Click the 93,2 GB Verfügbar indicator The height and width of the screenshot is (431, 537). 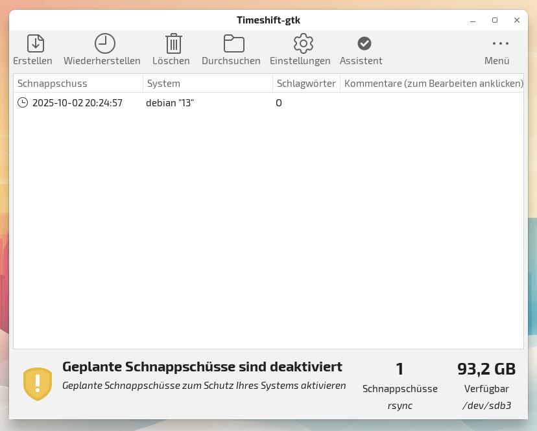click(x=486, y=369)
